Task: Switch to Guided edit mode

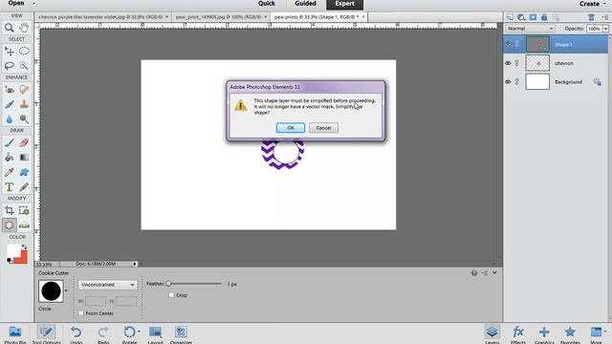Action: coord(305,4)
